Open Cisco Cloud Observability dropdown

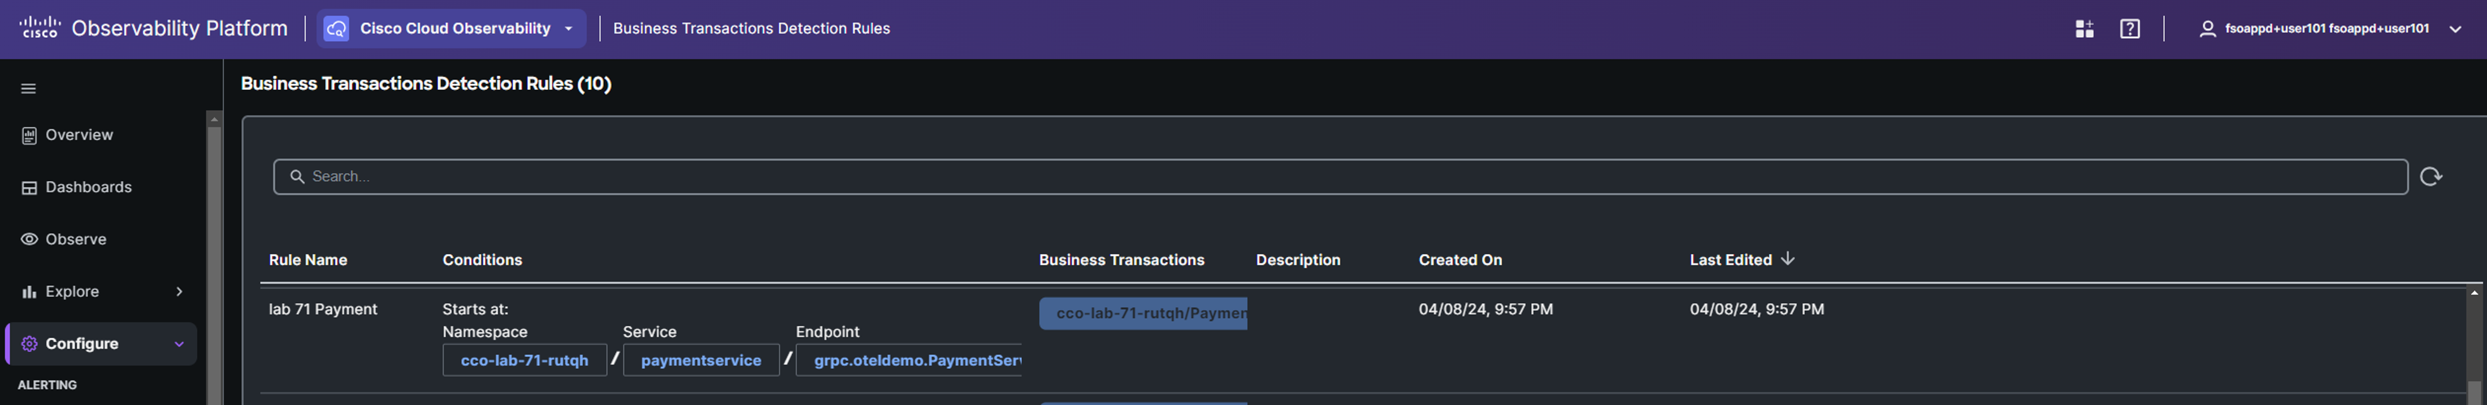coord(569,29)
